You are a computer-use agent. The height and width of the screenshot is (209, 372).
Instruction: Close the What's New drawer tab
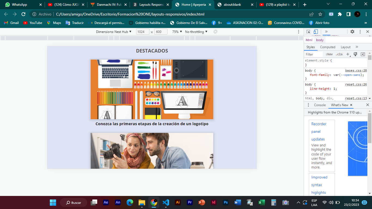351,105
